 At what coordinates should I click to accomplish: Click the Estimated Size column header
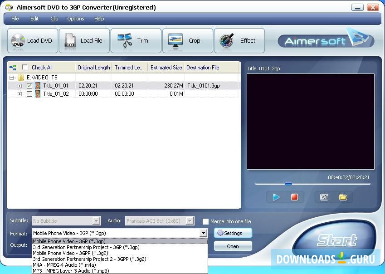166,68
